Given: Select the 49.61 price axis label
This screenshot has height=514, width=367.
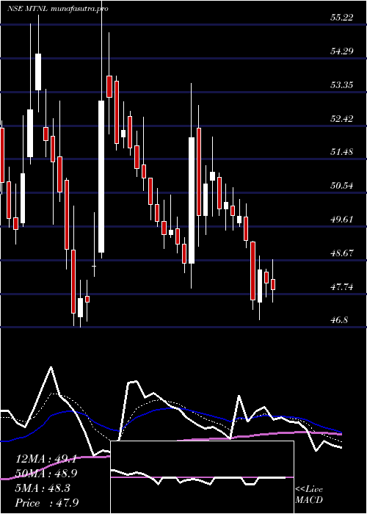Looking at the screenshot, I should tap(341, 220).
